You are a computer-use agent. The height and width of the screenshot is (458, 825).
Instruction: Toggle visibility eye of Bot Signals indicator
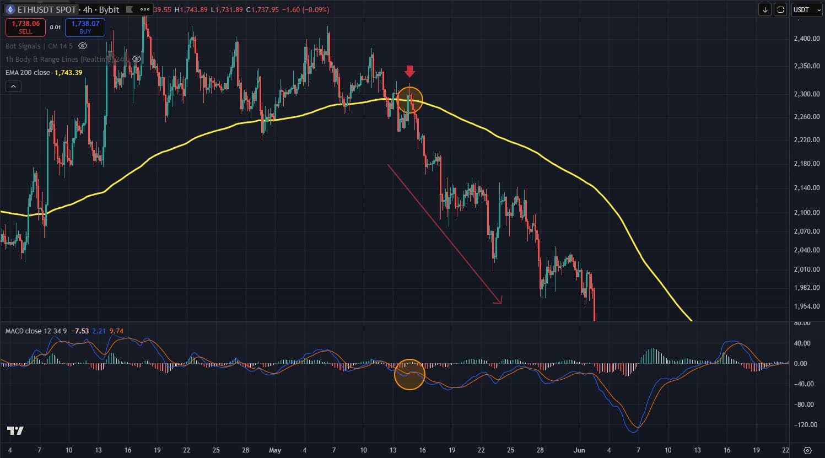83,46
